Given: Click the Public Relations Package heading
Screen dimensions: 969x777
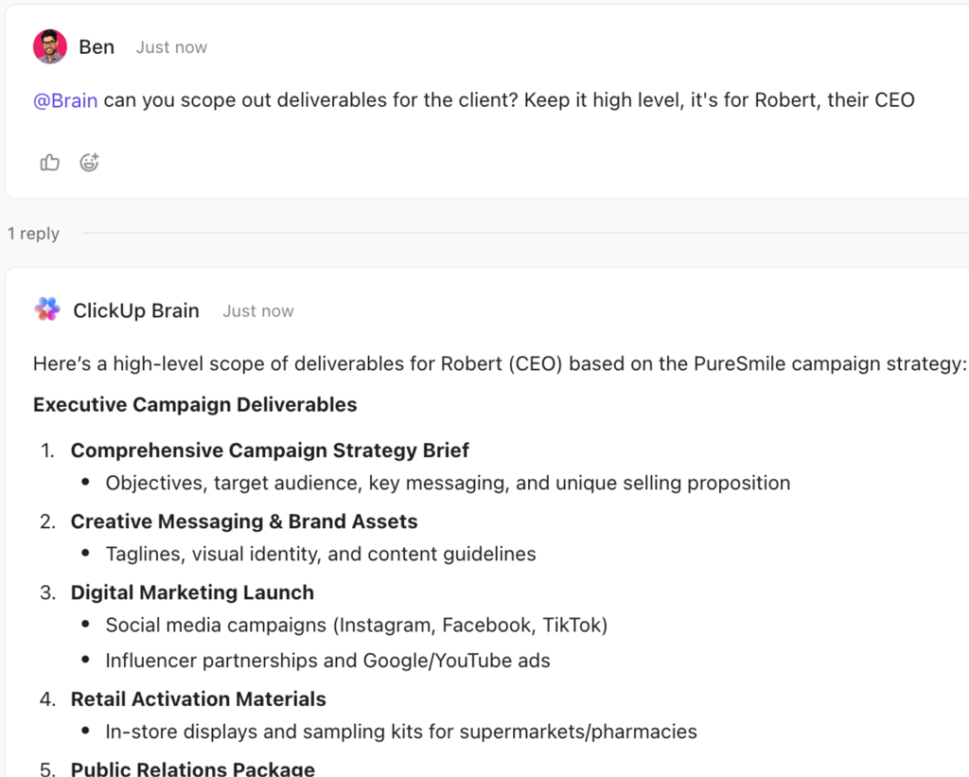Looking at the screenshot, I should coord(192,768).
